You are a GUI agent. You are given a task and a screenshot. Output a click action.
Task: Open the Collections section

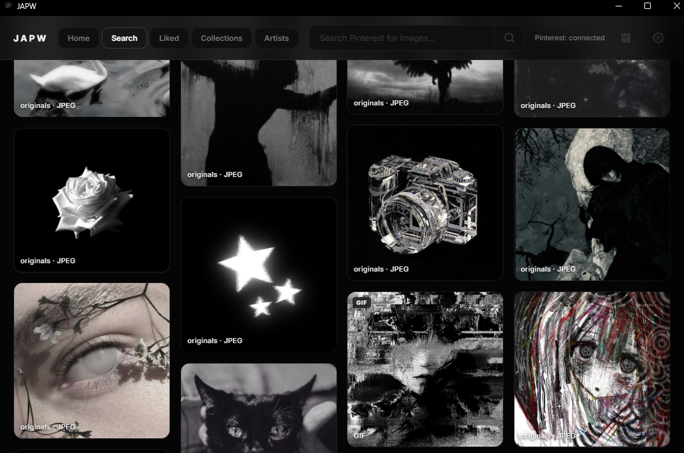221,38
